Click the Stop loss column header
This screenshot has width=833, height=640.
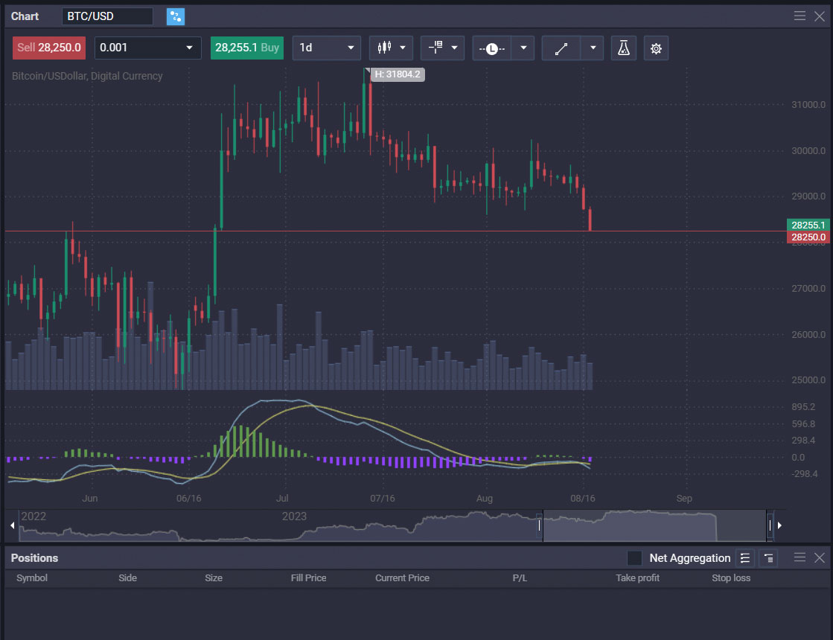(x=731, y=577)
